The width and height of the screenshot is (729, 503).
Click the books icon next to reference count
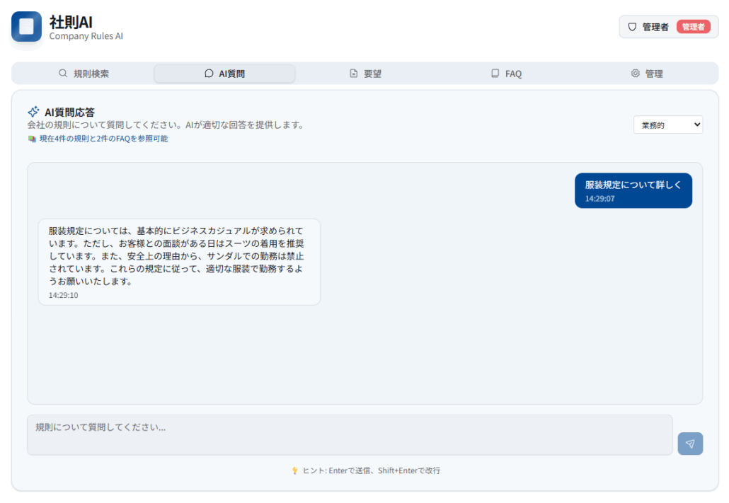(x=32, y=139)
